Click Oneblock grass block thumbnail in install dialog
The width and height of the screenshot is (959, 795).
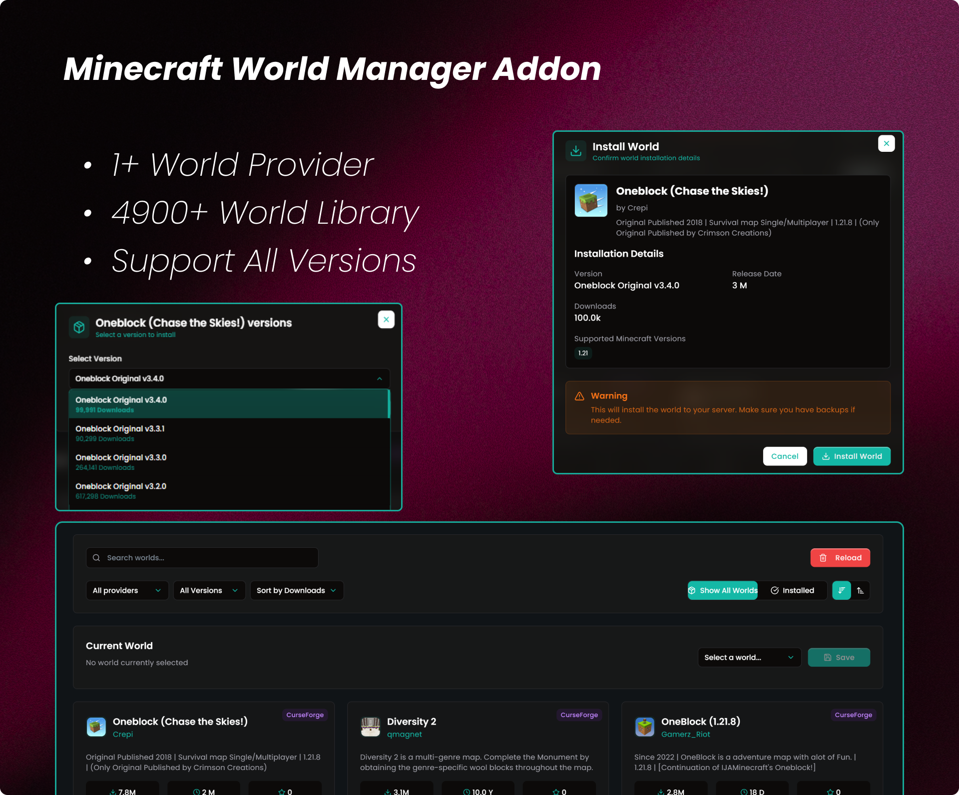pyautogui.click(x=591, y=201)
